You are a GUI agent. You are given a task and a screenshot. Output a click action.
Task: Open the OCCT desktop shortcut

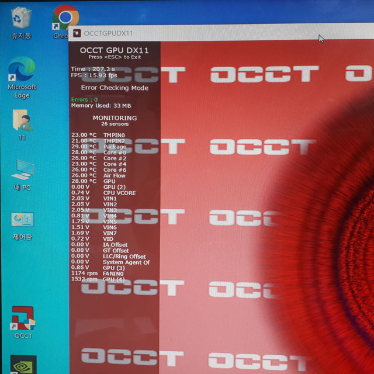23,322
